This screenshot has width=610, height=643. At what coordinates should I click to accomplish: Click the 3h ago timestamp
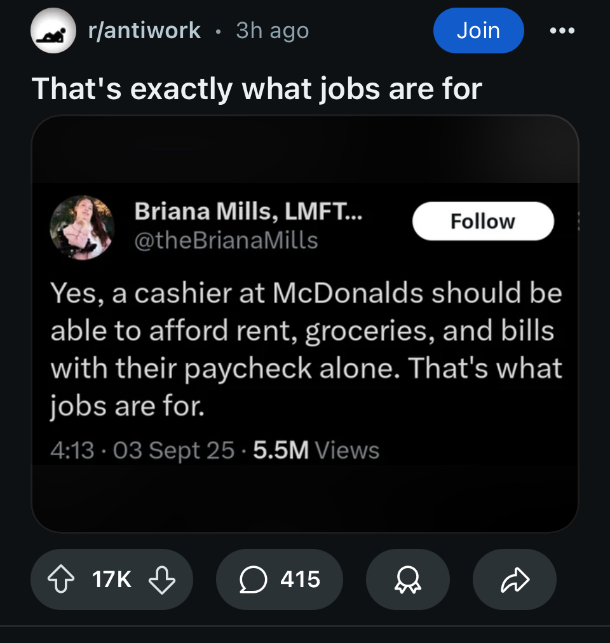(272, 30)
